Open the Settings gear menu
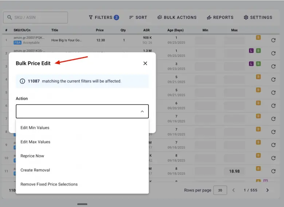Screen dimensions: 284x207 tap(258, 17)
